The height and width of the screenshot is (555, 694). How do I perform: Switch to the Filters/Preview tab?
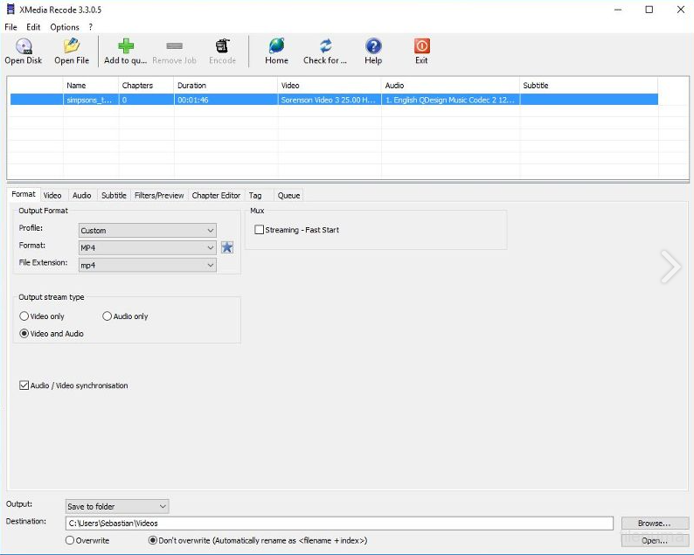click(x=159, y=195)
